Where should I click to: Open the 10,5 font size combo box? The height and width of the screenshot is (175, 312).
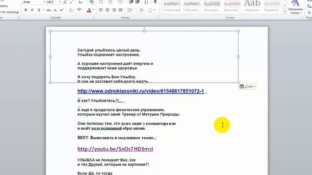(54, 2)
